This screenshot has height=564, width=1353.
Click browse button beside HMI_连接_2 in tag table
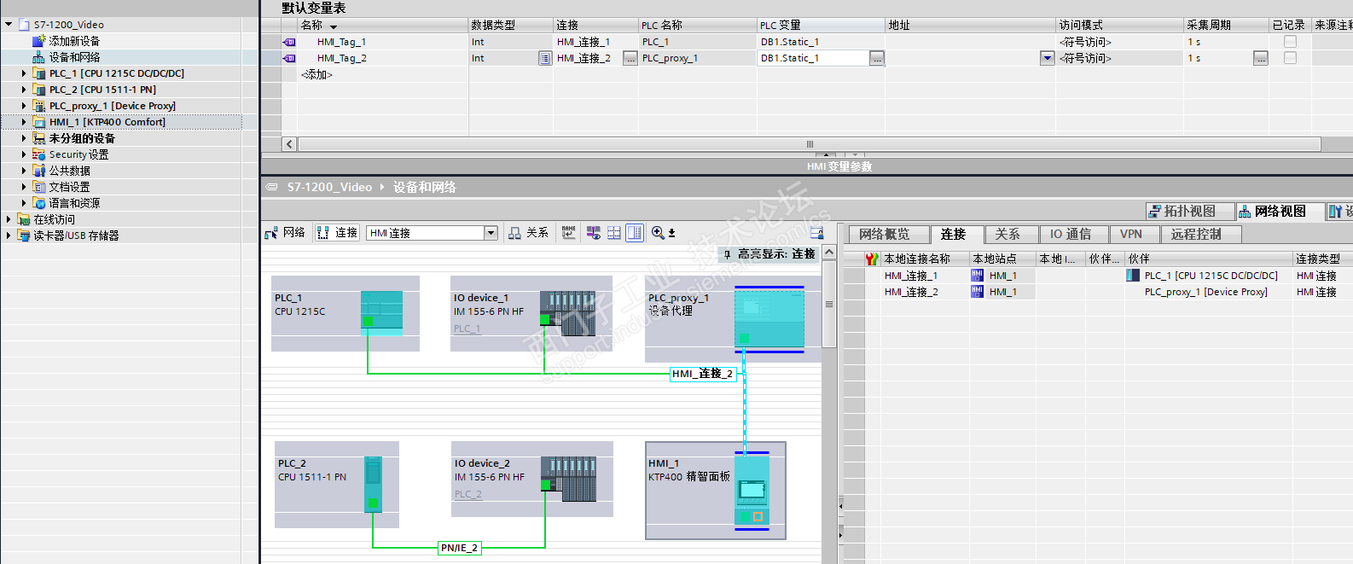[630, 58]
